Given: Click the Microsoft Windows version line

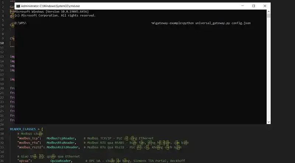Looking at the screenshot, I should [x=52, y=12].
